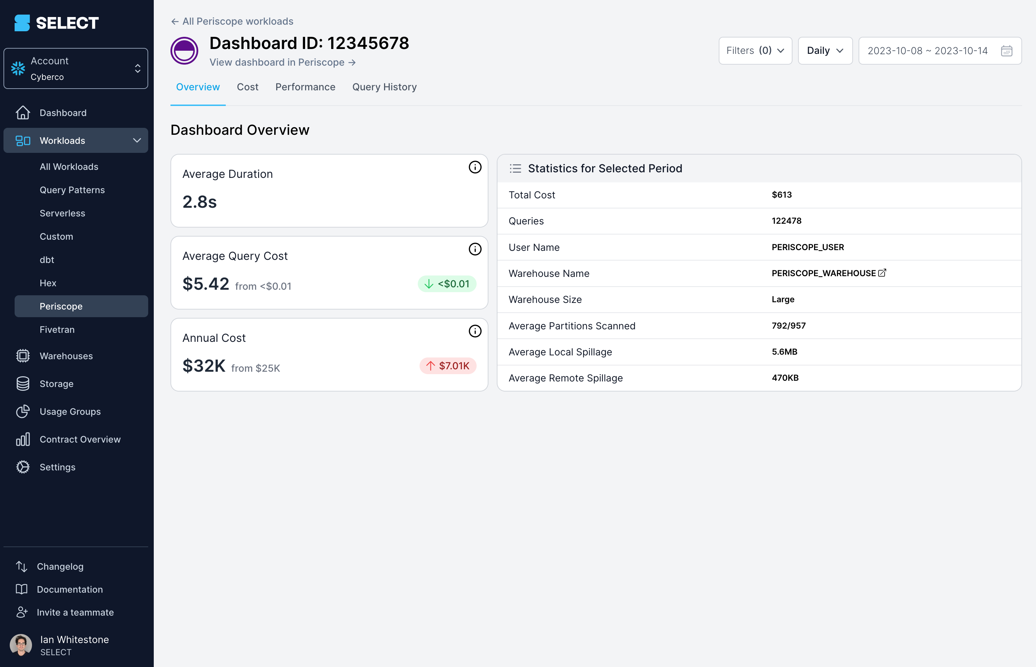Screen dimensions: 1036x667
Task: Switch to the Query History tab
Action: tap(385, 87)
